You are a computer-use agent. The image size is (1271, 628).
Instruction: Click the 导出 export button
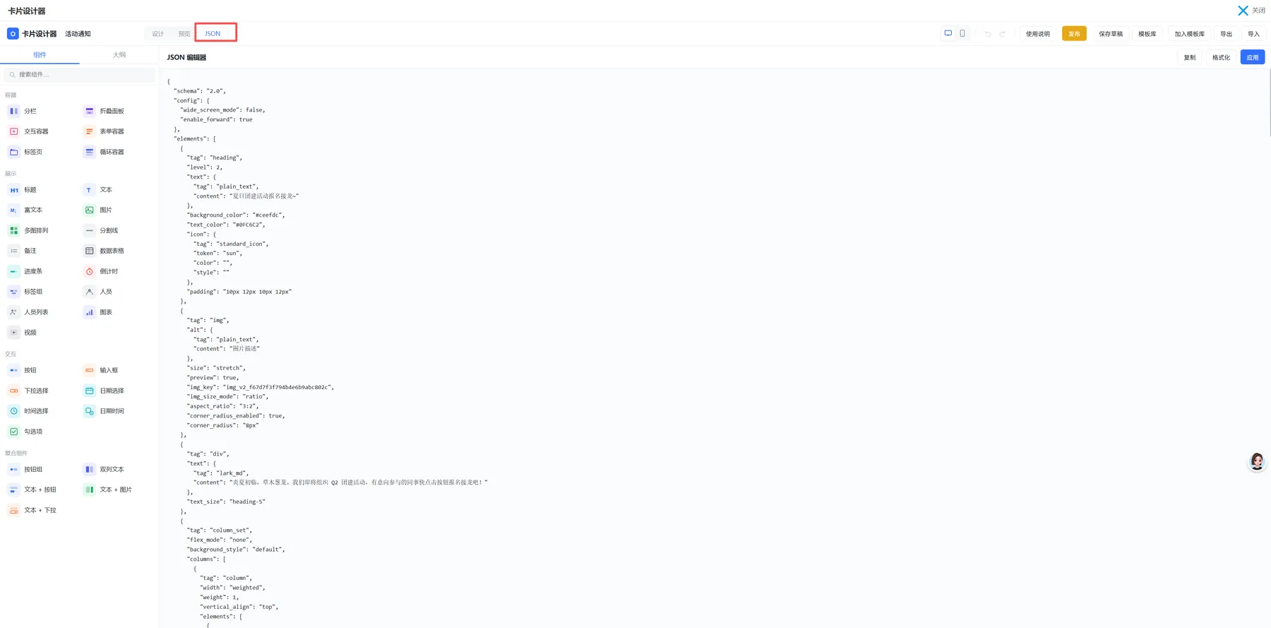(1227, 34)
